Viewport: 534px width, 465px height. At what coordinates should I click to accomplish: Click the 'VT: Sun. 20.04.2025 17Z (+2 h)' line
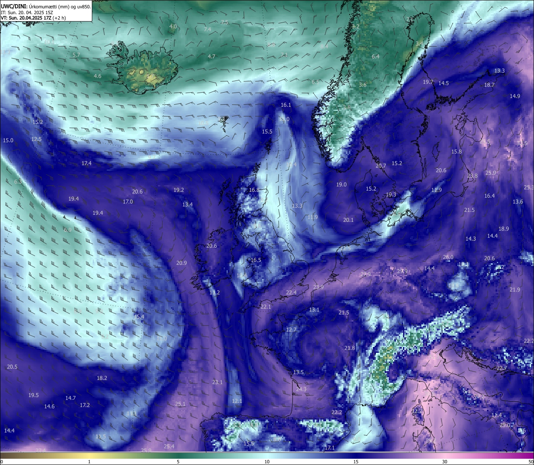(33, 18)
